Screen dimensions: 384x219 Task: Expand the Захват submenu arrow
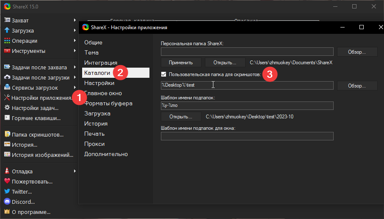75,20
